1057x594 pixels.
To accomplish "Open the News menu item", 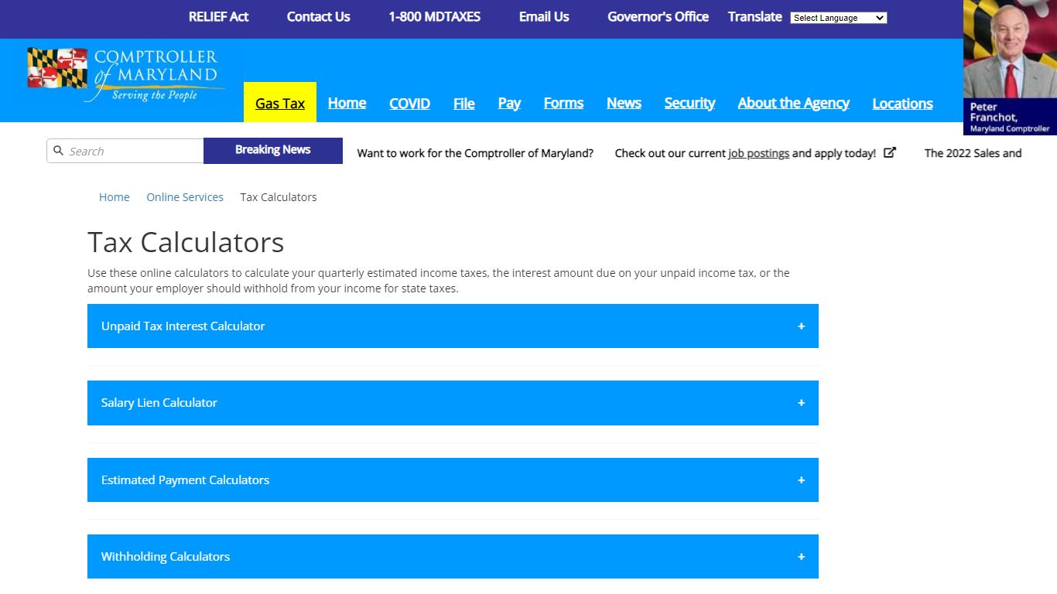I will tap(624, 103).
